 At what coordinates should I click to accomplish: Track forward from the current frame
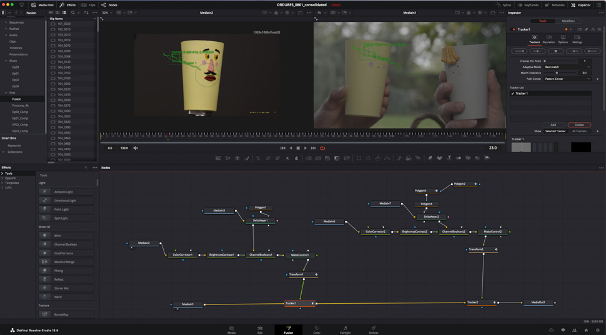pyautogui.click(x=574, y=51)
